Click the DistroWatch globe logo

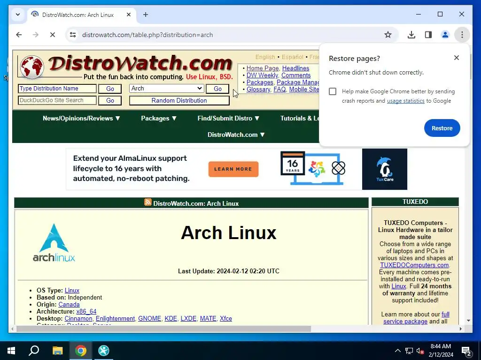point(31,67)
